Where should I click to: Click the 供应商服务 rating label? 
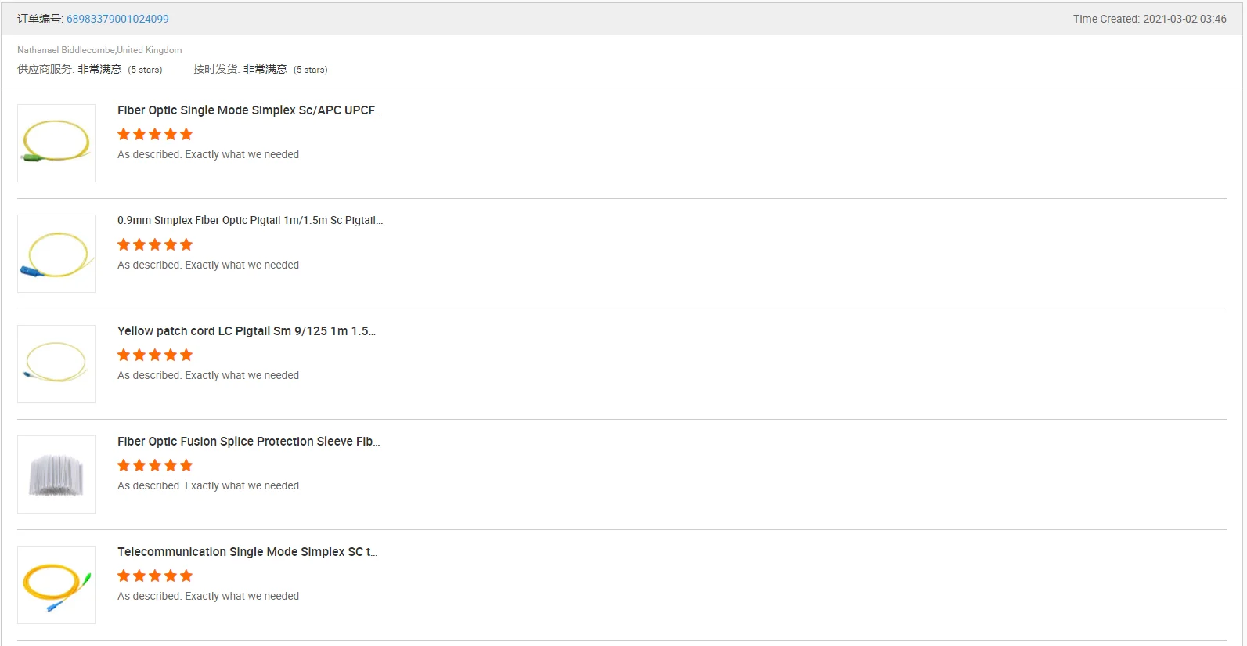pyautogui.click(x=45, y=70)
